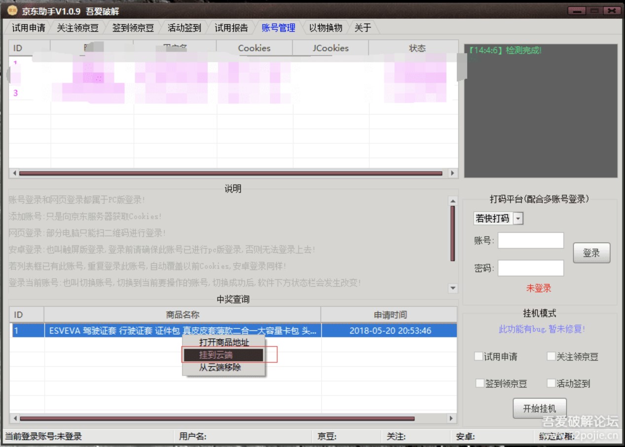Click the 账号 input field

point(531,240)
